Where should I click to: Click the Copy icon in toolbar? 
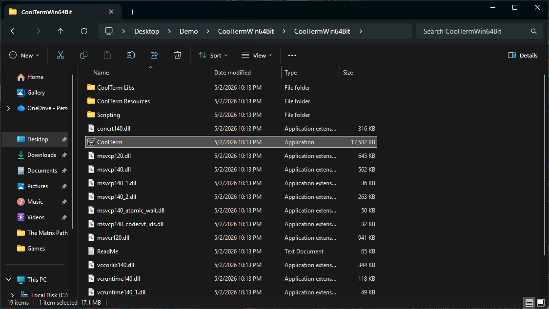(x=84, y=55)
